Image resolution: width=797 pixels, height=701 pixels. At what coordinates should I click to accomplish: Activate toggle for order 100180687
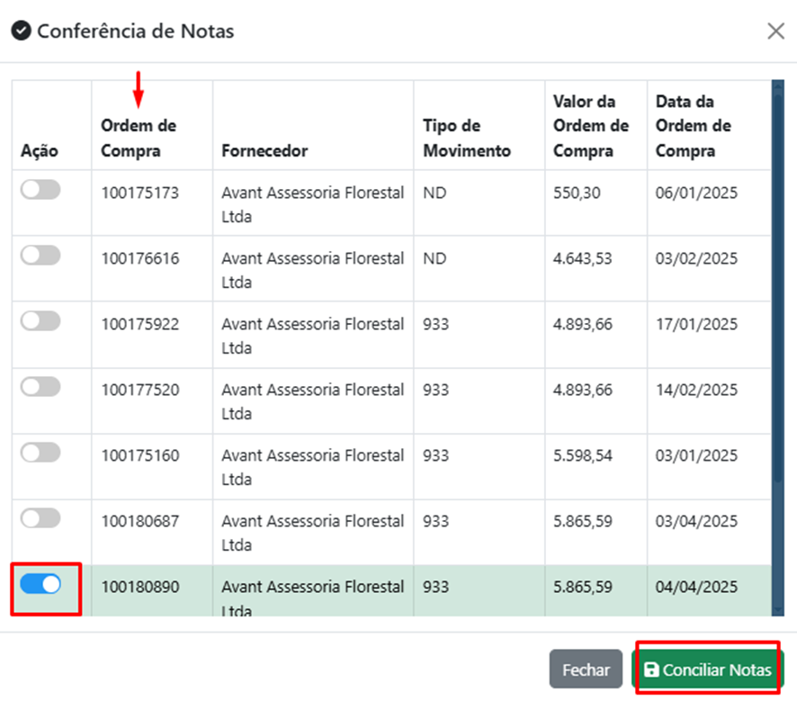tap(40, 518)
